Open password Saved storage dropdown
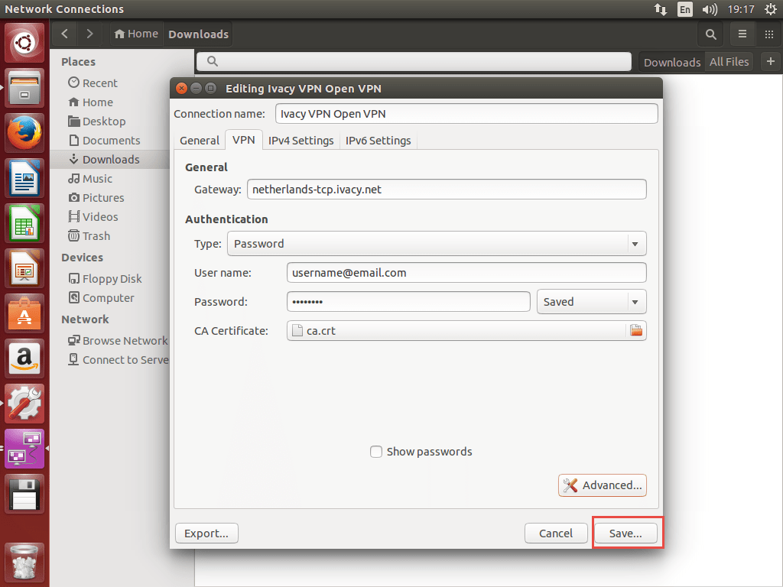The width and height of the screenshot is (783, 587). [x=591, y=301]
